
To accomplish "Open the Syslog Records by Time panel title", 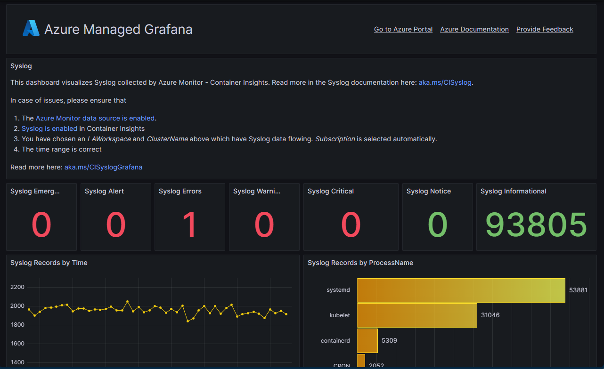I will [49, 263].
